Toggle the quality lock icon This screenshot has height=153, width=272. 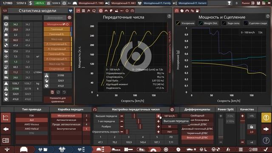click(251, 127)
